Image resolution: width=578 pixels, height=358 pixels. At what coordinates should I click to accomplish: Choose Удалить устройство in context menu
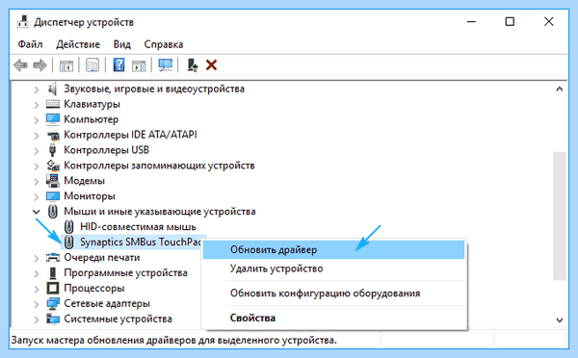(333, 268)
